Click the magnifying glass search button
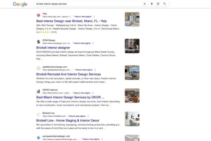The image size is (211, 141). pyautogui.click(x=165, y=4)
